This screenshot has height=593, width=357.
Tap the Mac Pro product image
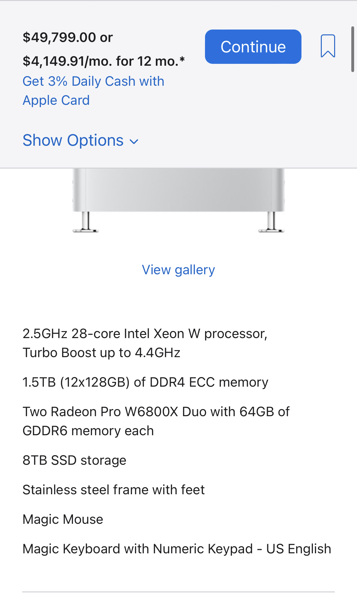[178, 190]
